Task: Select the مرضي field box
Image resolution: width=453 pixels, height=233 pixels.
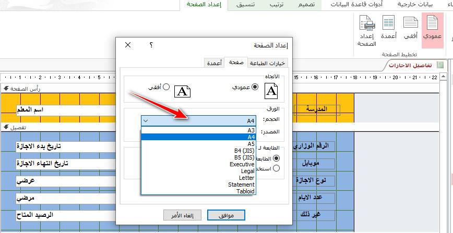Action: (x=66, y=198)
